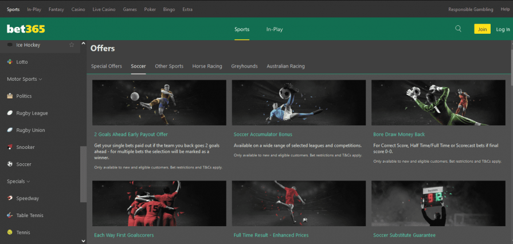Click the Snooker sidebar icon
This screenshot has width=513, height=244.
10,147
